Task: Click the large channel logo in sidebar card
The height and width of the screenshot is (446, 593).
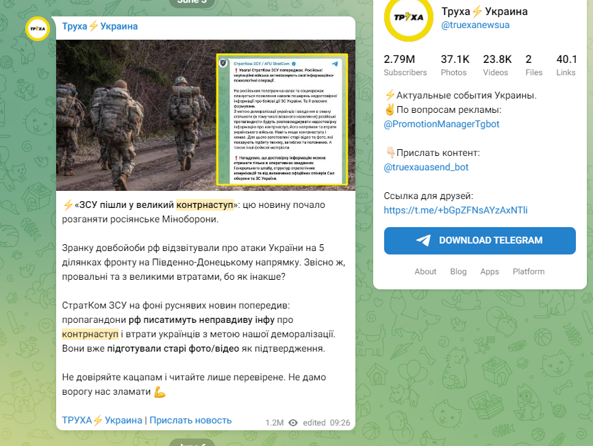Action: point(408,17)
